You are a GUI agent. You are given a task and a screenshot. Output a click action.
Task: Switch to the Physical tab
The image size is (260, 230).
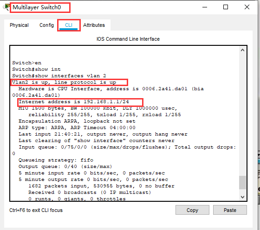(x=19, y=25)
